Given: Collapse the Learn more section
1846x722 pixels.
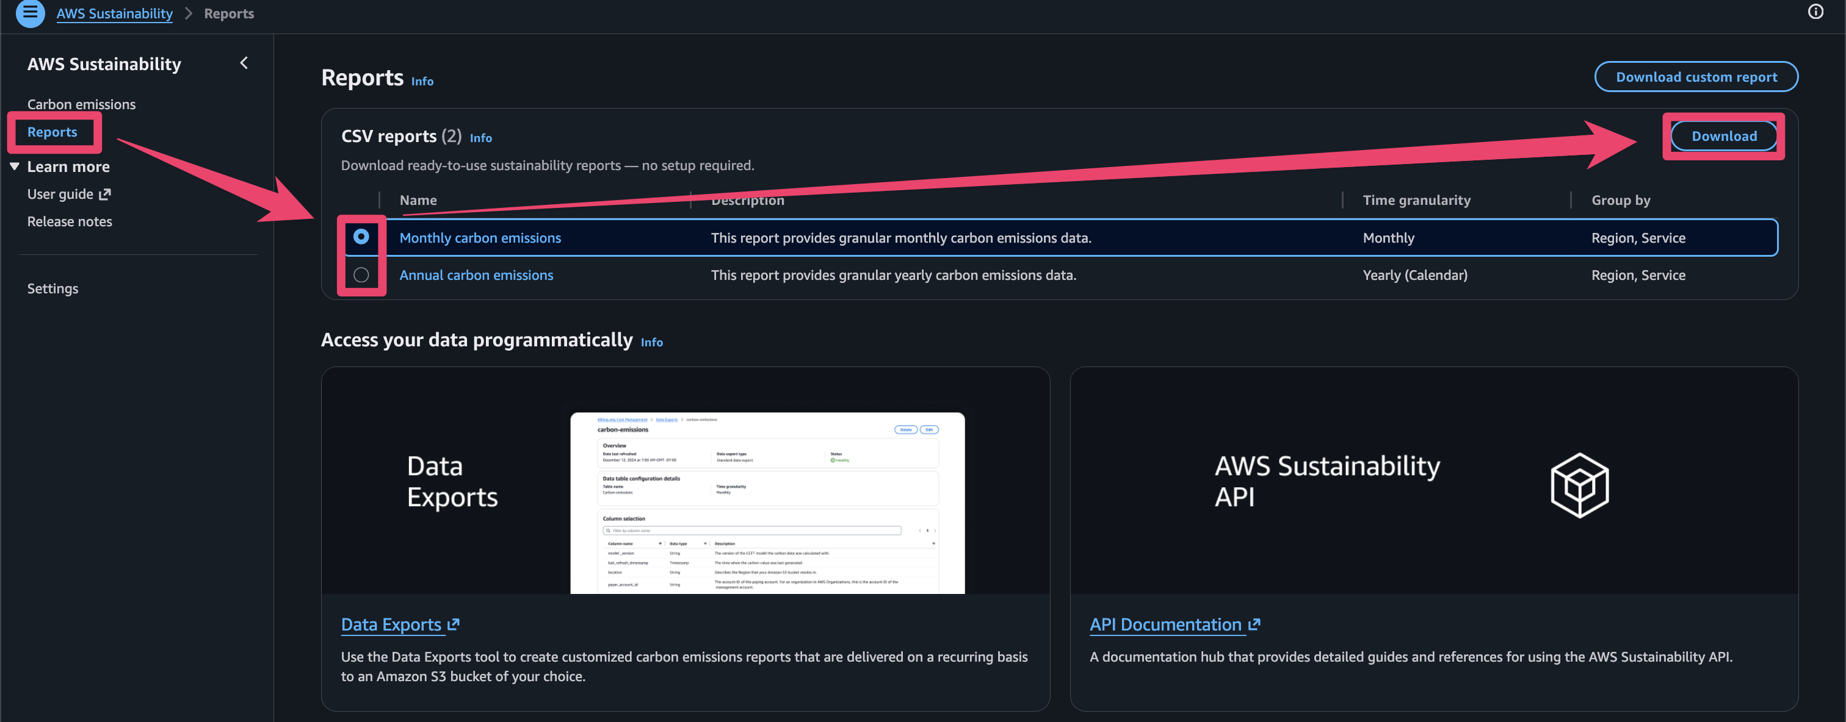Looking at the screenshot, I should (14, 166).
